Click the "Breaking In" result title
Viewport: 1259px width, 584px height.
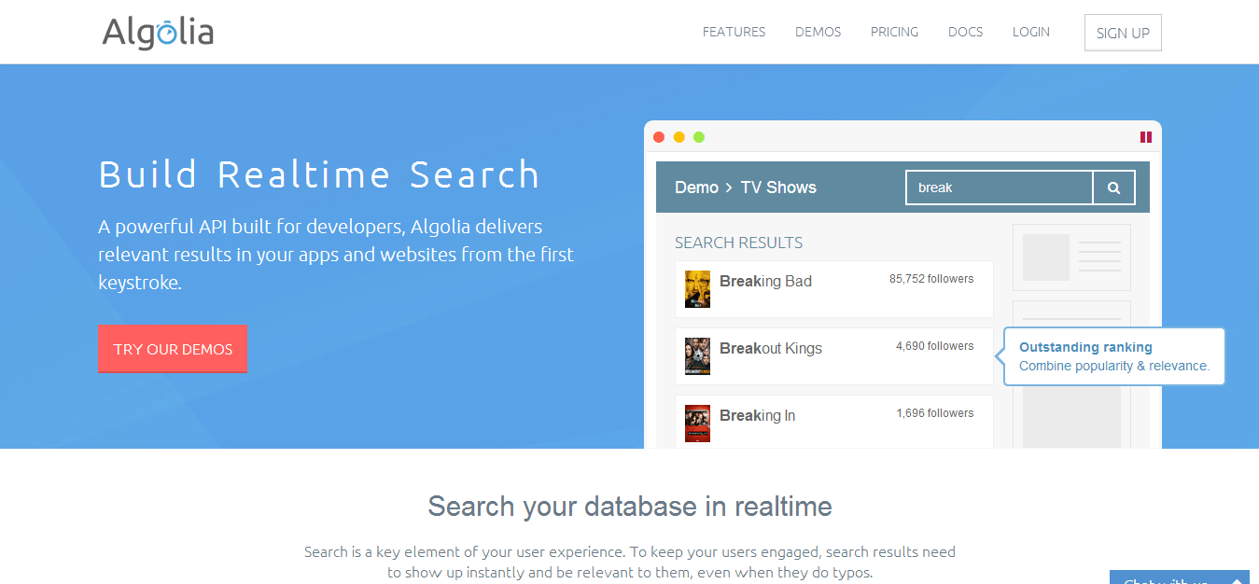coord(757,416)
